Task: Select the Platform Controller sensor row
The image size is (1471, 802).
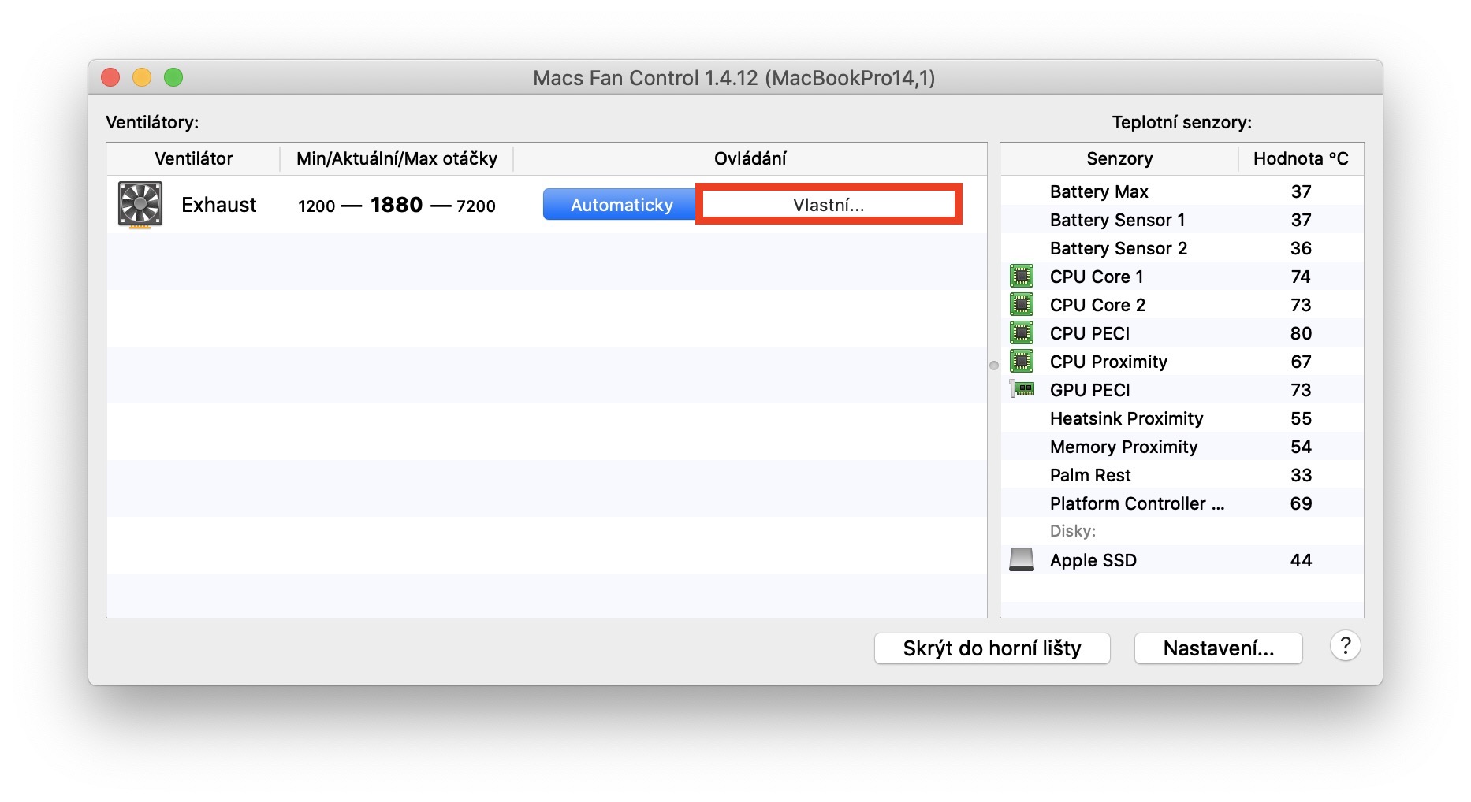Action: point(1182,503)
